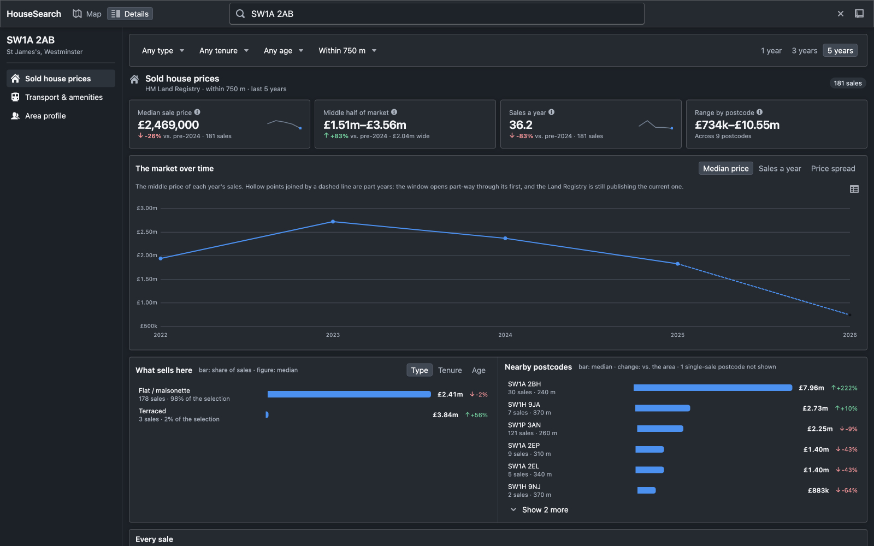Open Transport & amenities section
This screenshot has height=546, width=874.
coord(61,97)
